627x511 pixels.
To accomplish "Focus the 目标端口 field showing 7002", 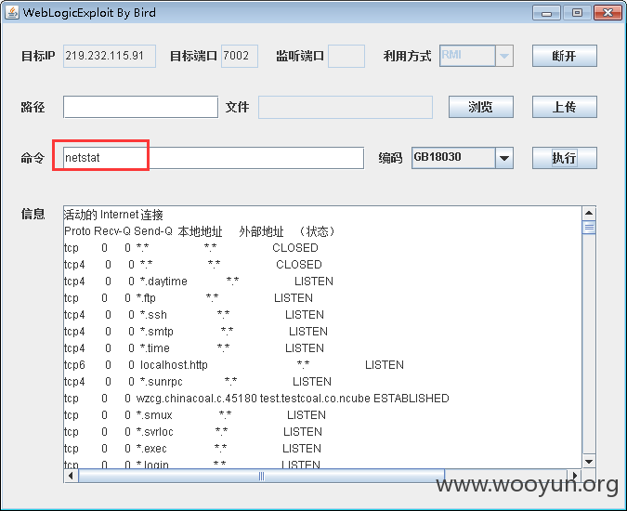I will [x=239, y=56].
